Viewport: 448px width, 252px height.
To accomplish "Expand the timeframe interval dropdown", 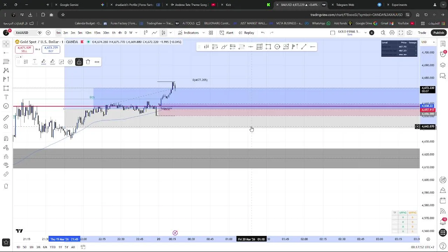I will click(x=136, y=33).
